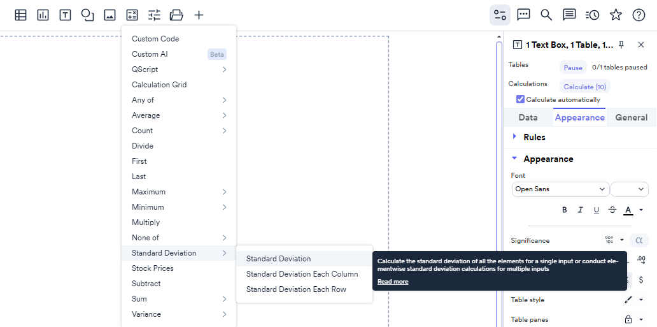This screenshot has width=657, height=327.
Task: Select Multiply from the menu
Action: [x=179, y=222]
